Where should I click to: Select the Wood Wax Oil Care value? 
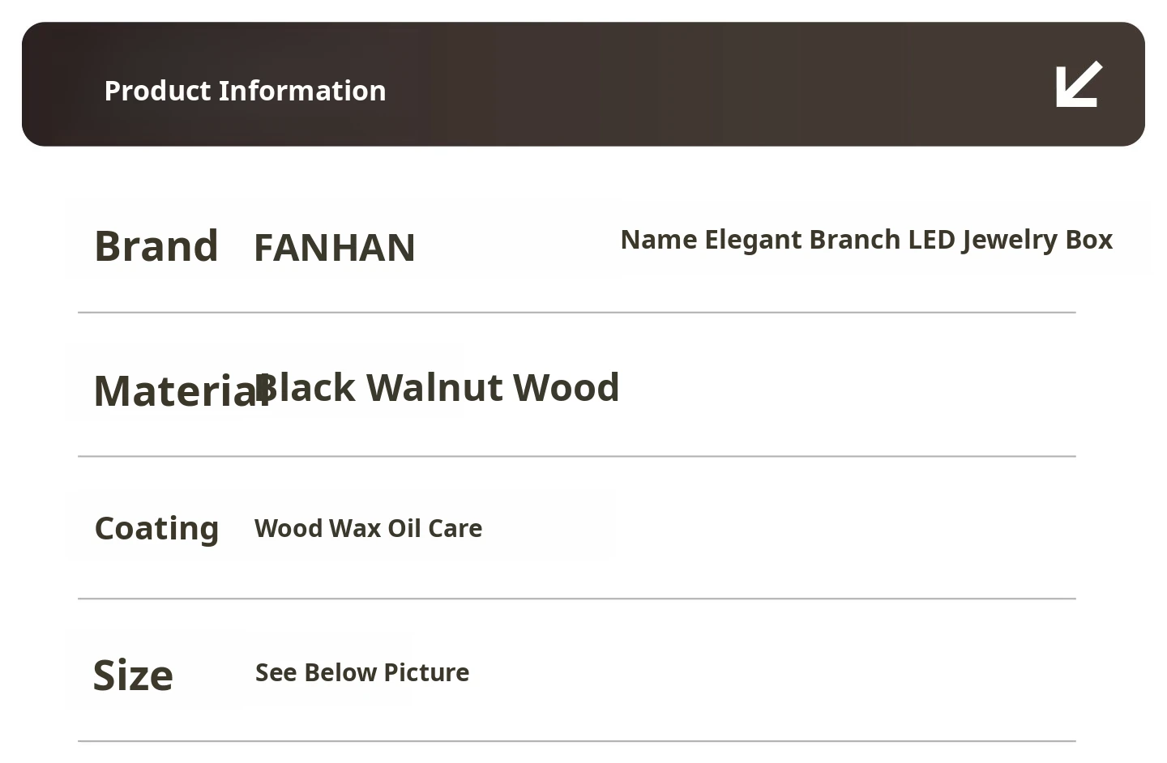click(x=368, y=528)
